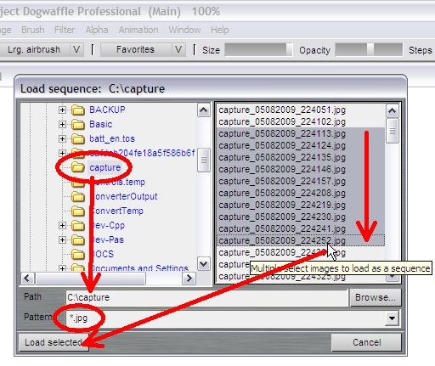Open the Brush menu
Image resolution: width=435 pixels, height=366 pixels.
(x=33, y=30)
